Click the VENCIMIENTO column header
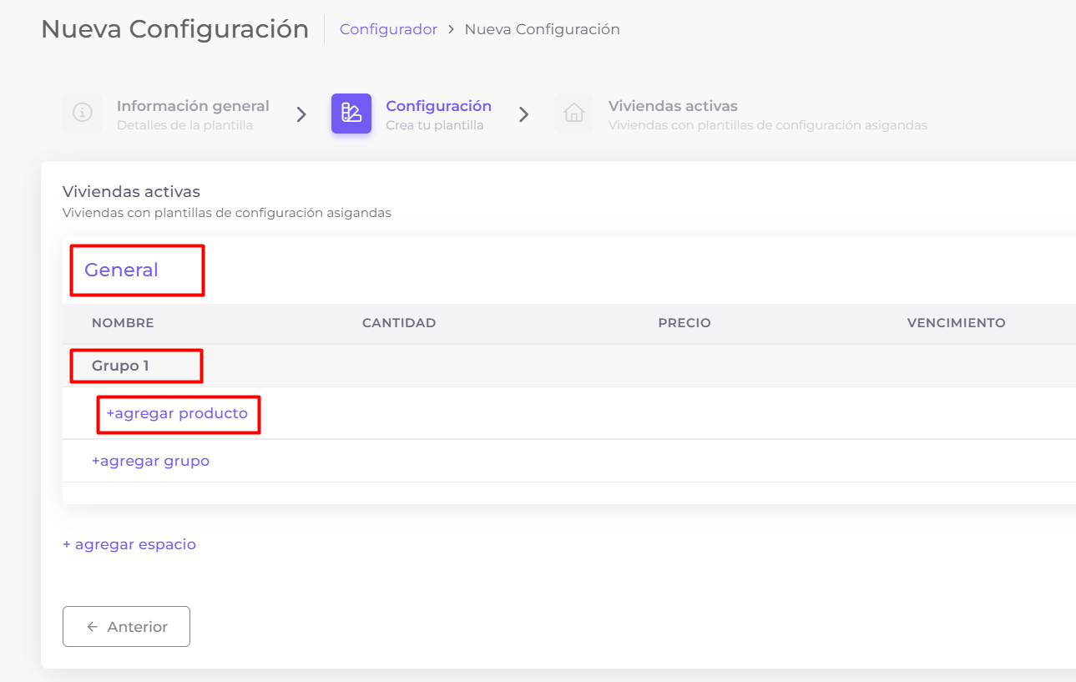This screenshot has height=682, width=1076. 956,323
